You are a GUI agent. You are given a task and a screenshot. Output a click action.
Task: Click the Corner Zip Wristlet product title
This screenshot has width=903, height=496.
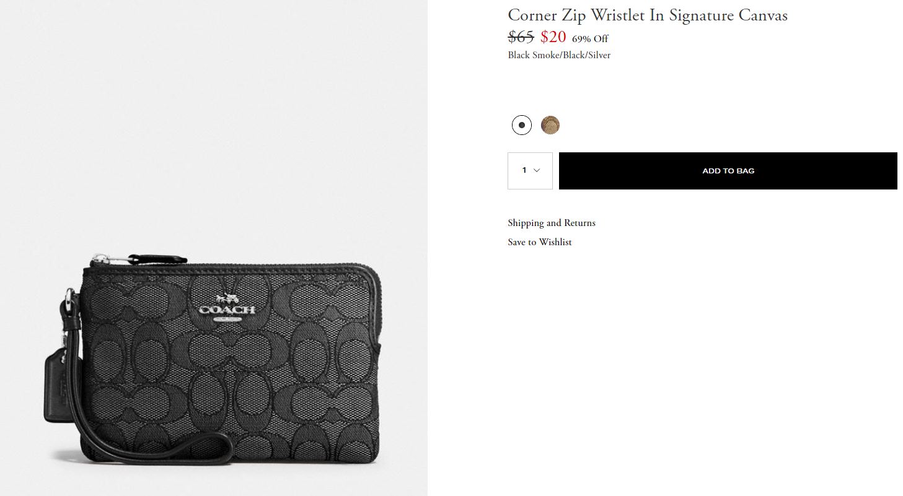click(647, 15)
